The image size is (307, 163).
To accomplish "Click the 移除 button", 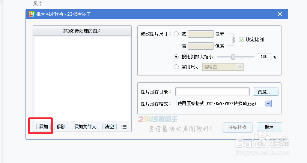I will point(61,126).
